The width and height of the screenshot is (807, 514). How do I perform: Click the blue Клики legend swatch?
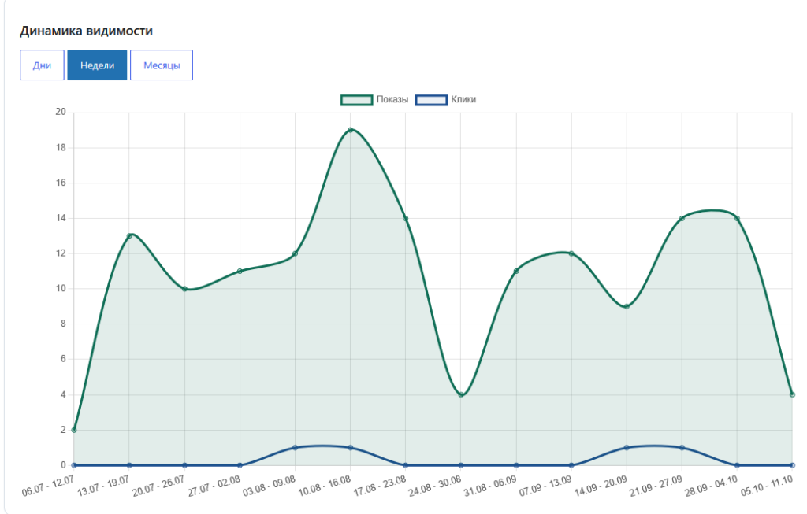431,100
